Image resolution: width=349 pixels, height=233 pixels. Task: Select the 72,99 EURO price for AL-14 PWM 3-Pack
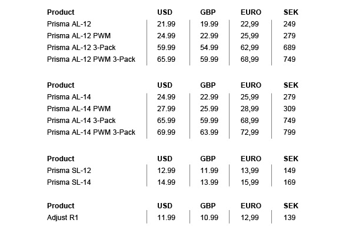tap(250, 132)
